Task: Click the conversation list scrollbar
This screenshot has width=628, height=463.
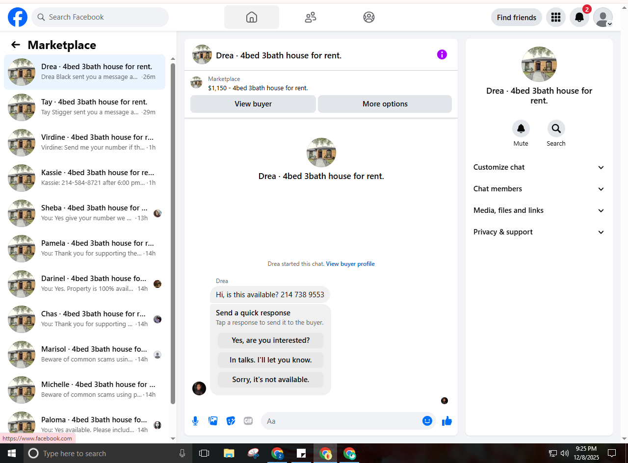Action: [x=173, y=233]
